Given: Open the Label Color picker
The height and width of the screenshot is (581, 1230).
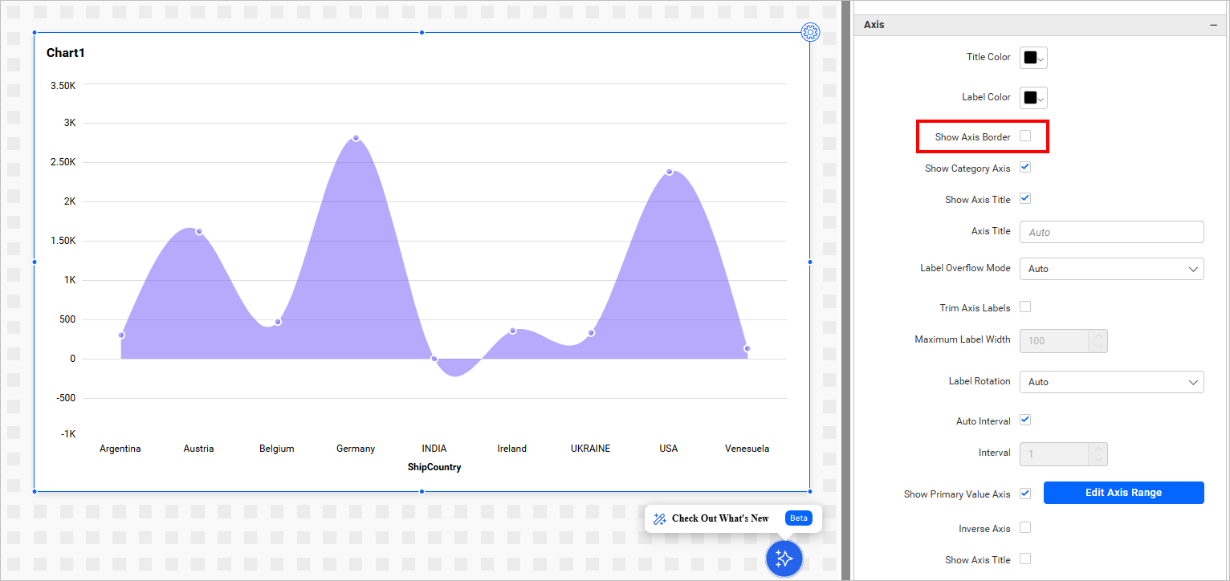Looking at the screenshot, I should pyautogui.click(x=1033, y=98).
